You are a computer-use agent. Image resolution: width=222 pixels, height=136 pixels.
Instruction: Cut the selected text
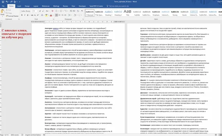pyautogui.click(x=8, y=10)
